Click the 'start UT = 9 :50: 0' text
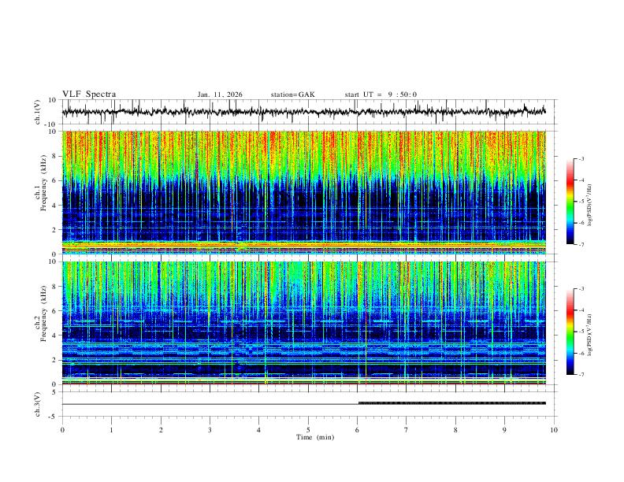The height and width of the screenshot is (482, 624). point(381,95)
